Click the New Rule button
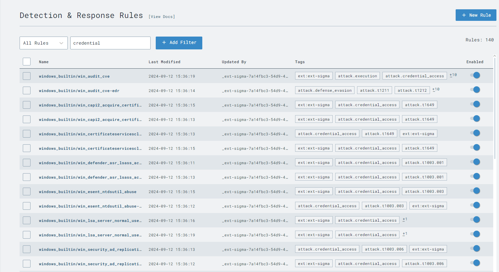Screen dimensions: 499x272 476,15
